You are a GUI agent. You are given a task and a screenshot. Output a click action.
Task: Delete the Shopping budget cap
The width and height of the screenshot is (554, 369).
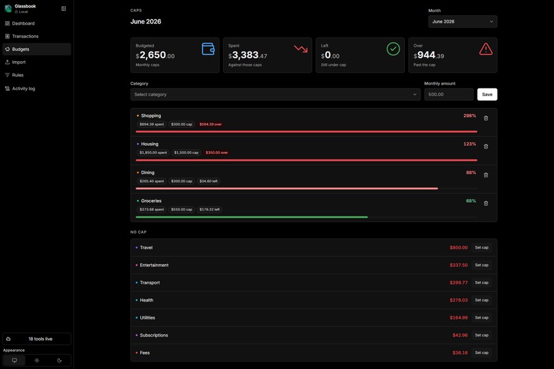coord(486,118)
